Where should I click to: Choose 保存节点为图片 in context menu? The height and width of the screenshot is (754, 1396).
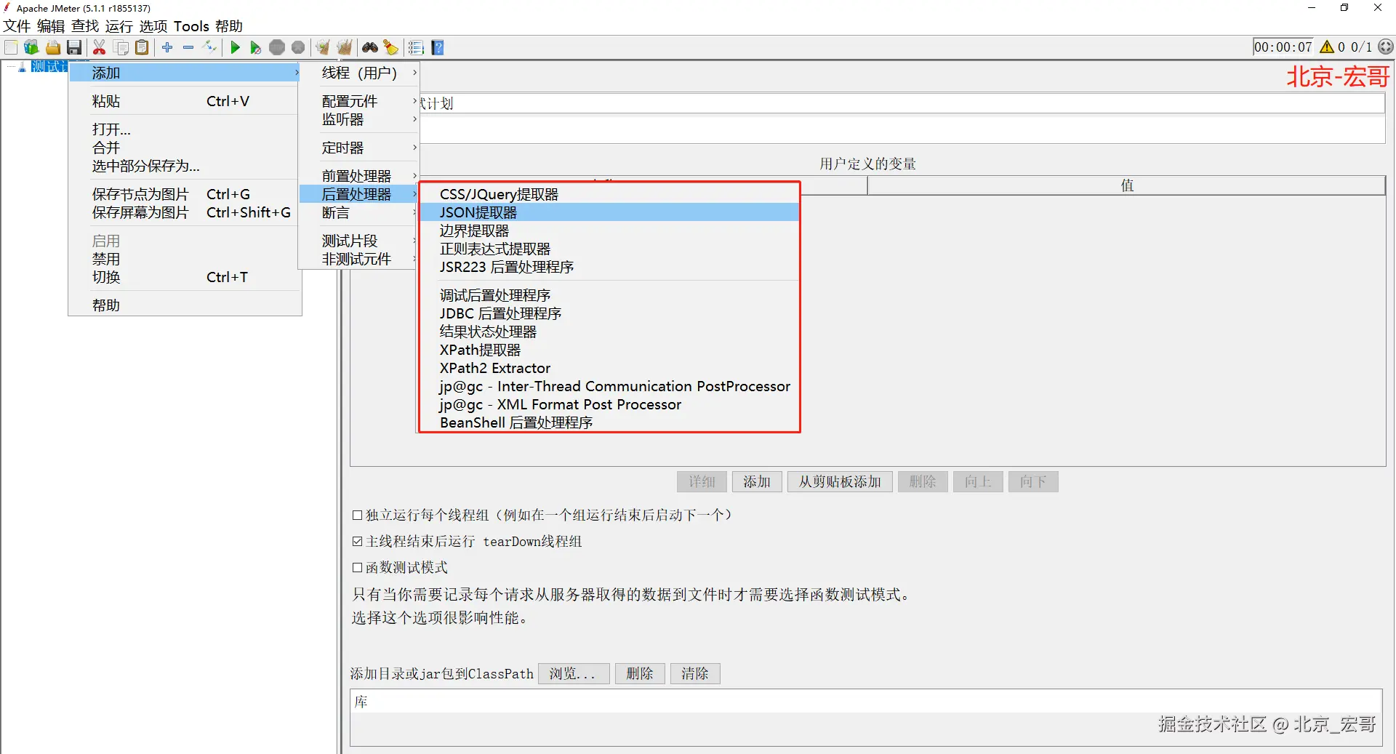click(184, 194)
